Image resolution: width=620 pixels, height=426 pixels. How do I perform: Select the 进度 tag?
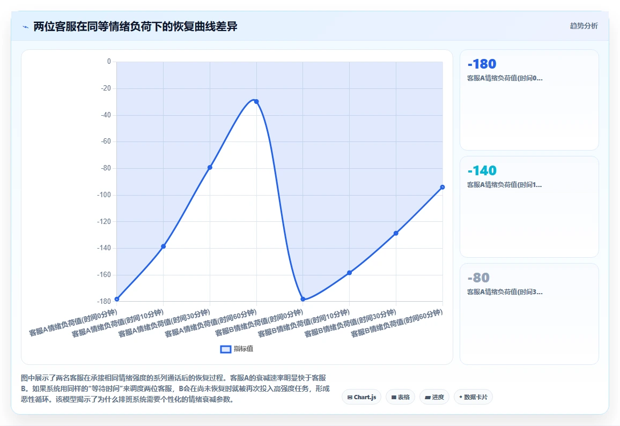[434, 397]
